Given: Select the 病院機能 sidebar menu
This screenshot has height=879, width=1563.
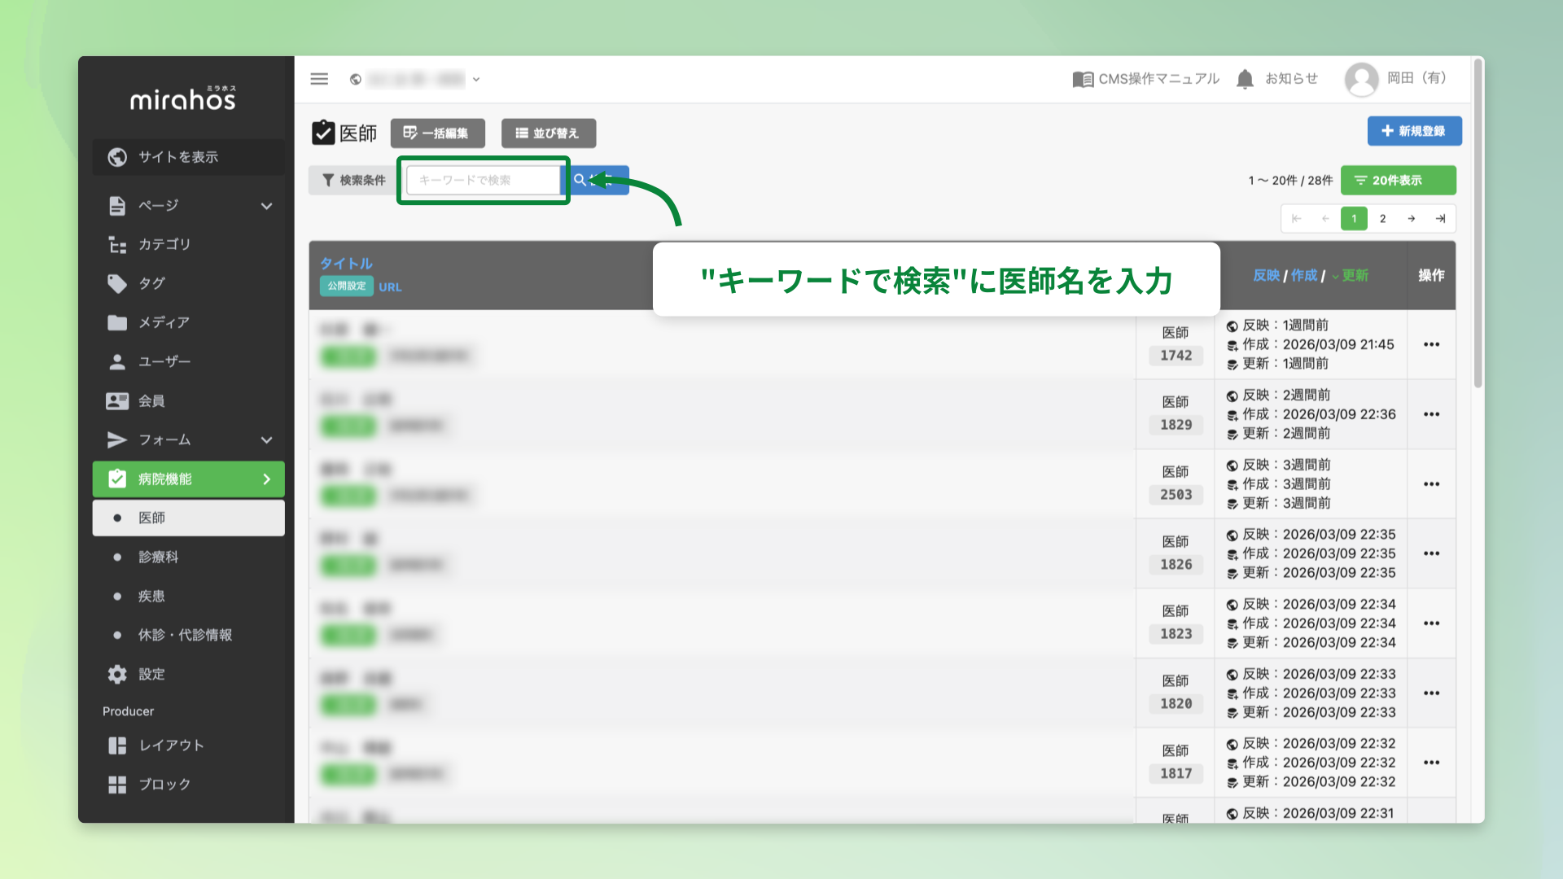Looking at the screenshot, I should pos(189,479).
